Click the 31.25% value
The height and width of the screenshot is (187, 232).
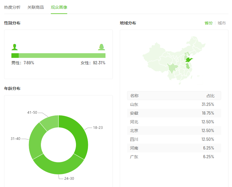[x=208, y=104]
